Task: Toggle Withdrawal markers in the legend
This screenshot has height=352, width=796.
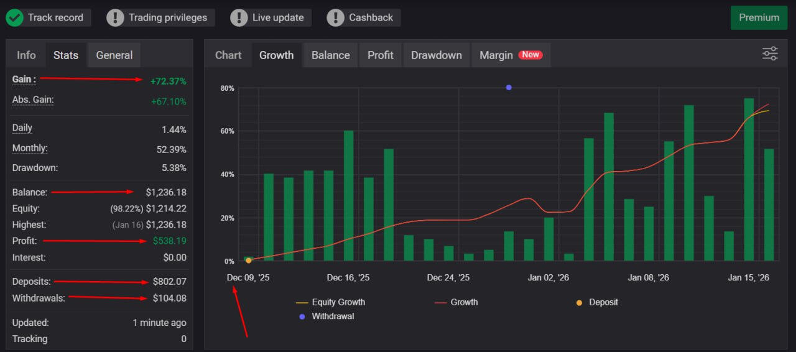Action: [x=332, y=316]
